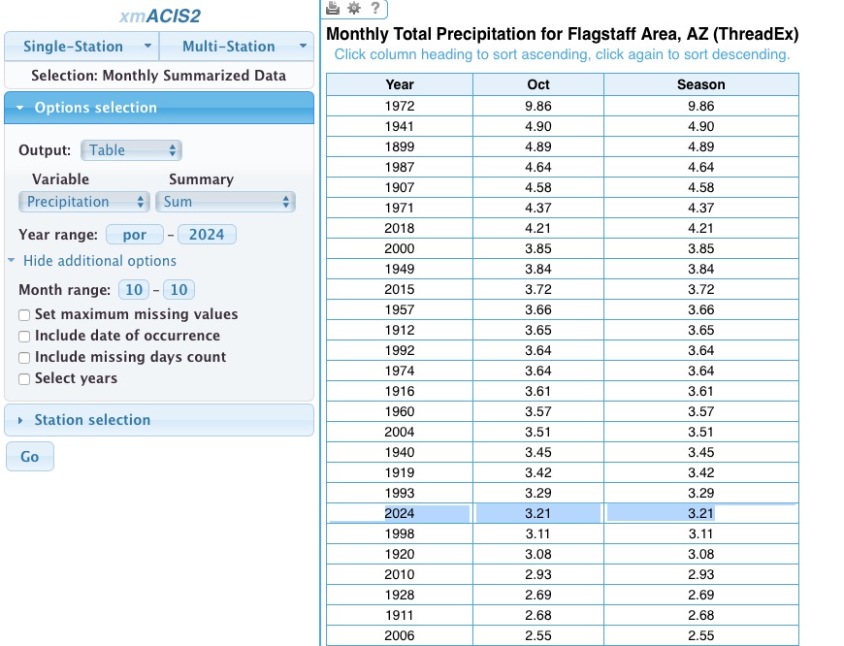Click year cell 1998
Screen dimensions: 844x646
pyautogui.click(x=400, y=534)
